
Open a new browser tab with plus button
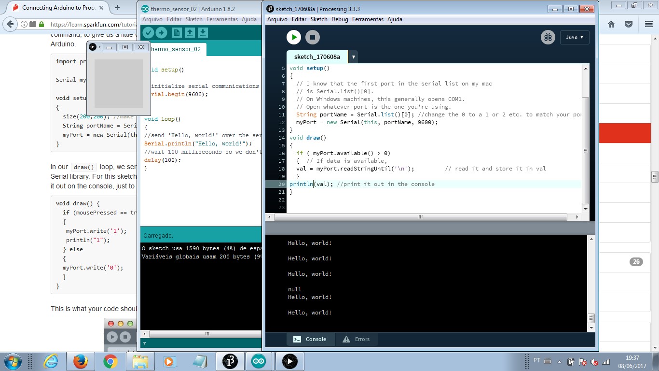pos(117,8)
